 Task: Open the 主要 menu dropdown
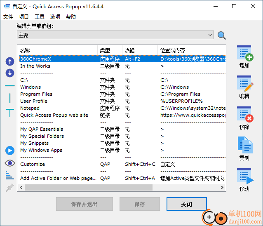coord(115,35)
